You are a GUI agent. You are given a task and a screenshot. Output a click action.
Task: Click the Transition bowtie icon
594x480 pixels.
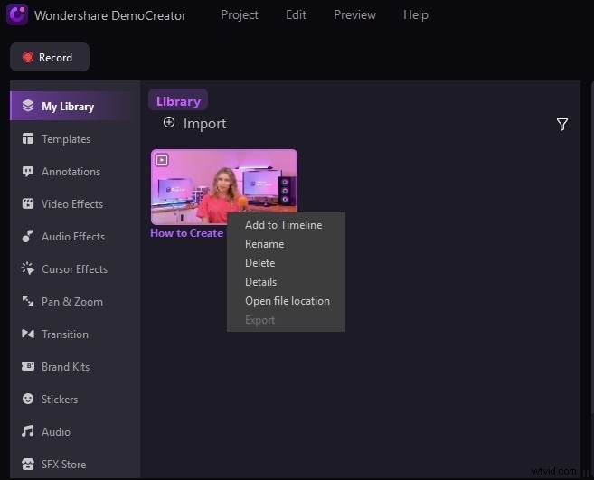click(x=28, y=334)
